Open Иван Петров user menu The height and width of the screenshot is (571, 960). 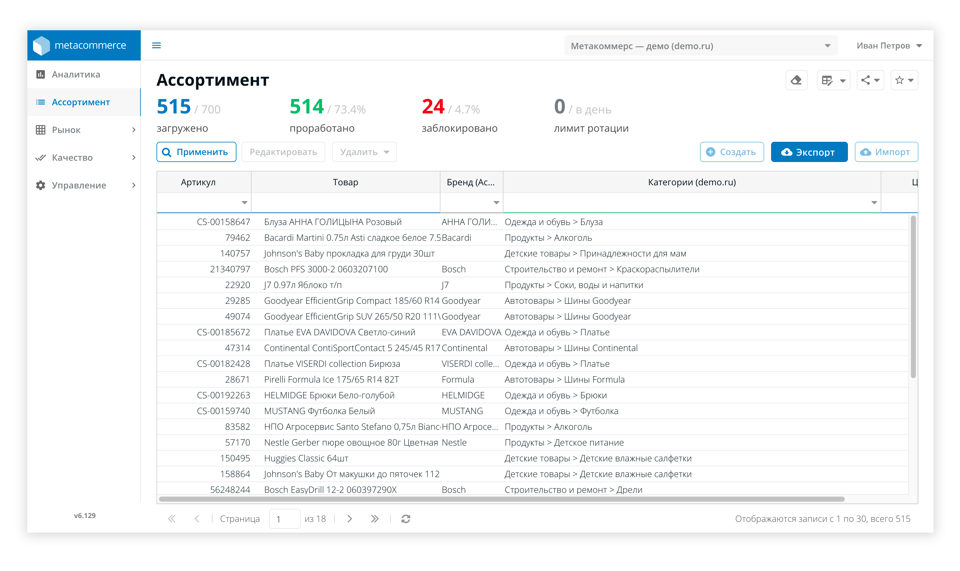coord(889,46)
